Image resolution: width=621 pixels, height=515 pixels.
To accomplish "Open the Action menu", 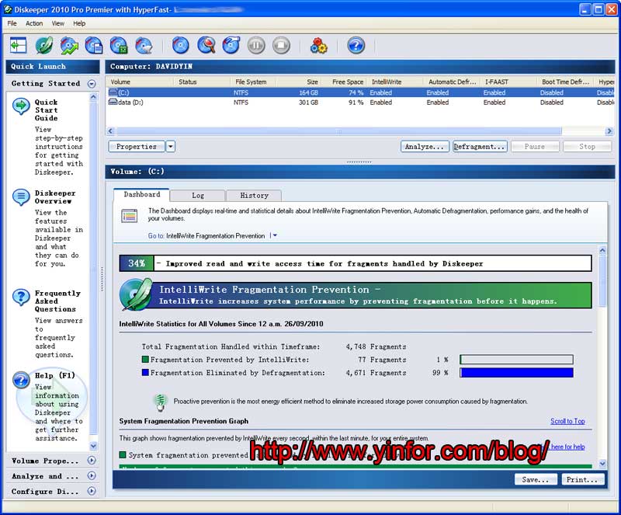I will point(34,23).
